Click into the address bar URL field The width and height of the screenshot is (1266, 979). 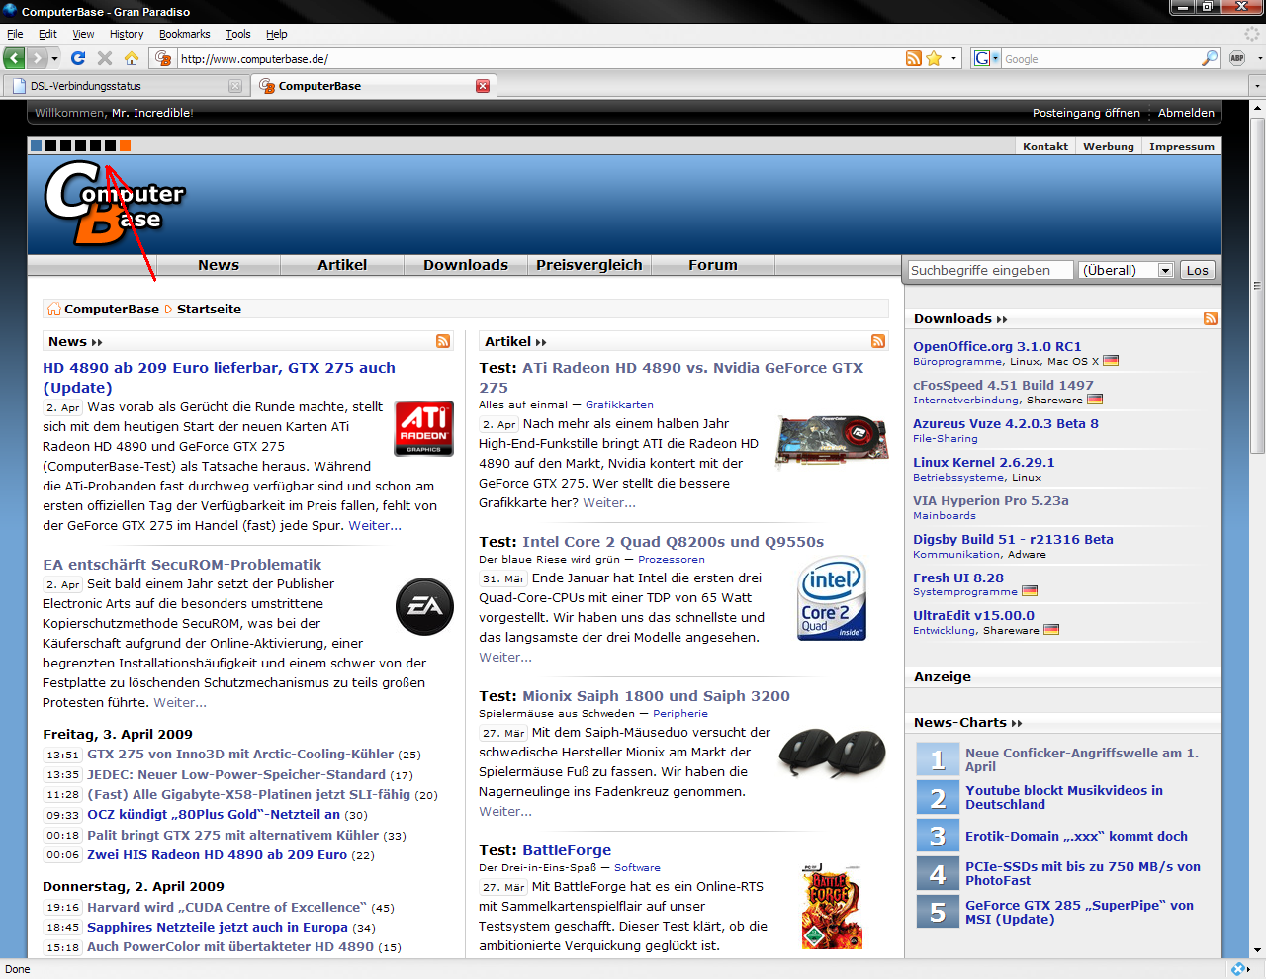point(539,59)
